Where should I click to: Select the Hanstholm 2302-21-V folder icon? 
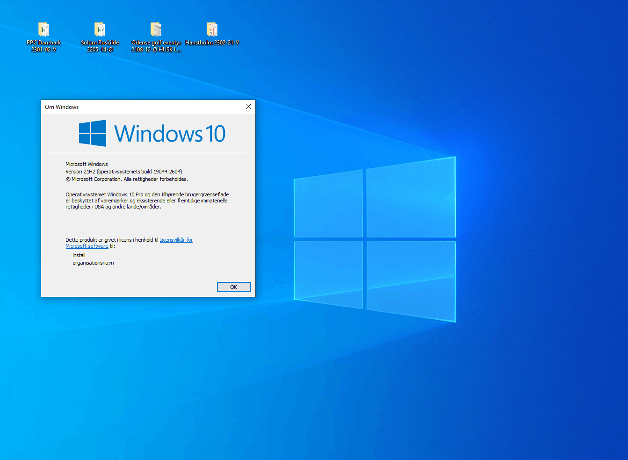pyautogui.click(x=212, y=30)
